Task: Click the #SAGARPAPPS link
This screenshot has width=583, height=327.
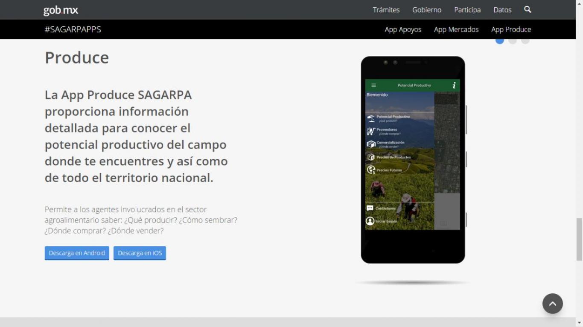Action: pos(73,29)
